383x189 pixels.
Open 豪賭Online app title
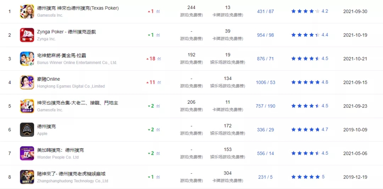click(x=49, y=79)
